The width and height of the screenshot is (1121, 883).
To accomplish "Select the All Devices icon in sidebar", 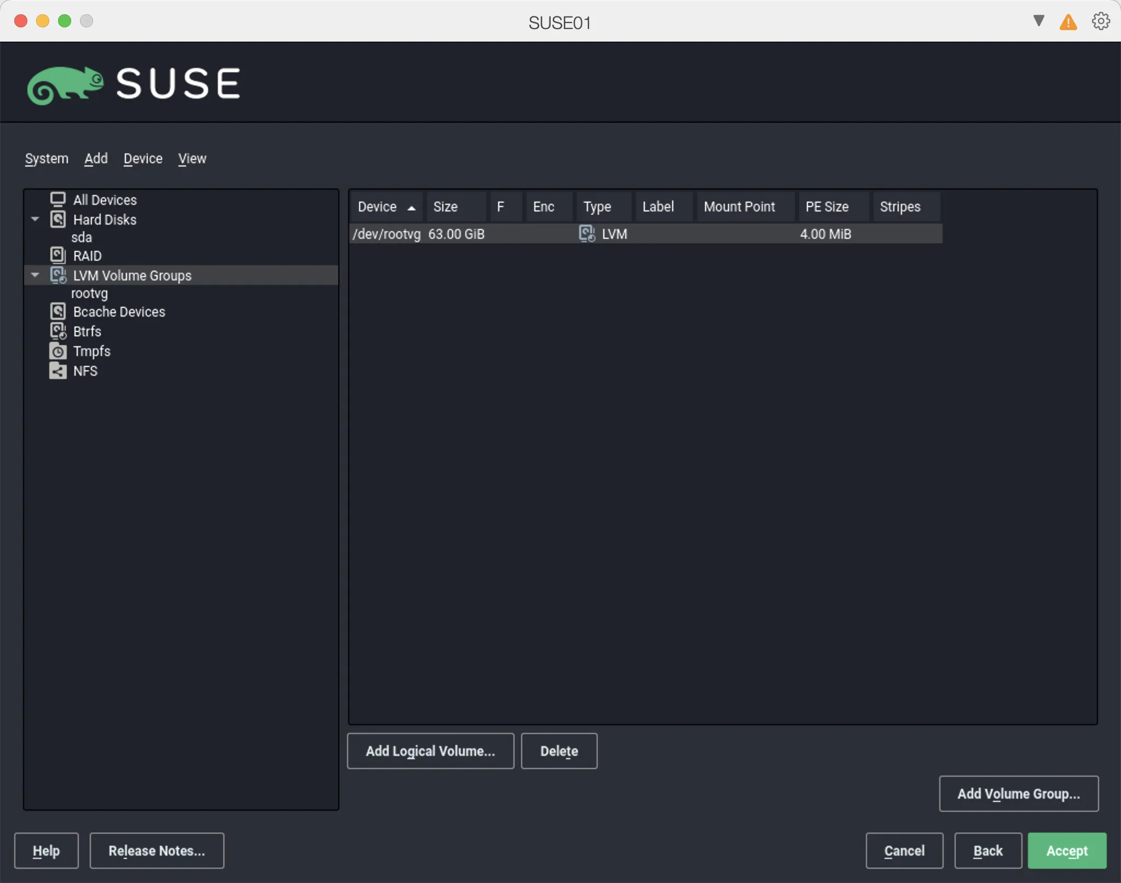I will [x=59, y=199].
